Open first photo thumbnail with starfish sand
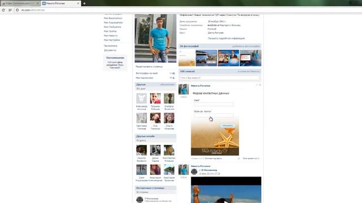The height and width of the screenshot is (203, 362). (x=187, y=58)
